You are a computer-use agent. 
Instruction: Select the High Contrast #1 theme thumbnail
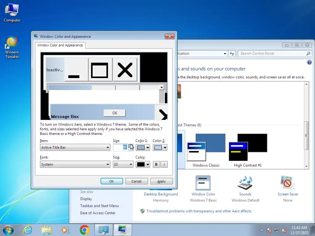(x=248, y=147)
